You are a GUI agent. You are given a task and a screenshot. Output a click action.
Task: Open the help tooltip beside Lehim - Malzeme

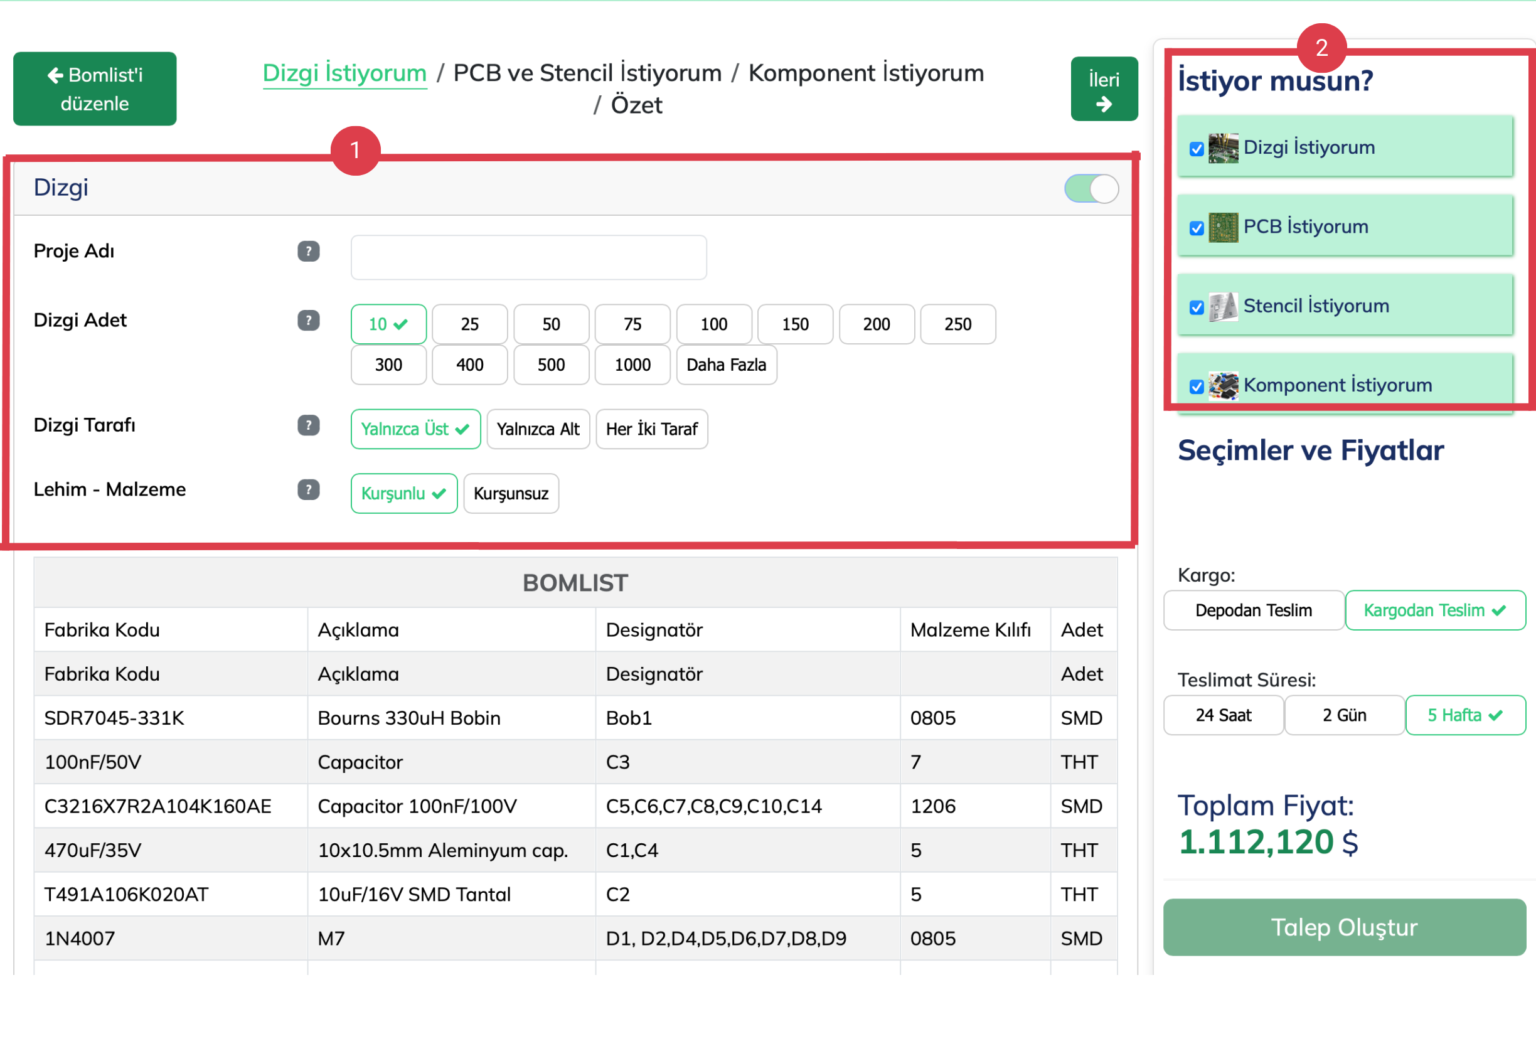(x=308, y=489)
